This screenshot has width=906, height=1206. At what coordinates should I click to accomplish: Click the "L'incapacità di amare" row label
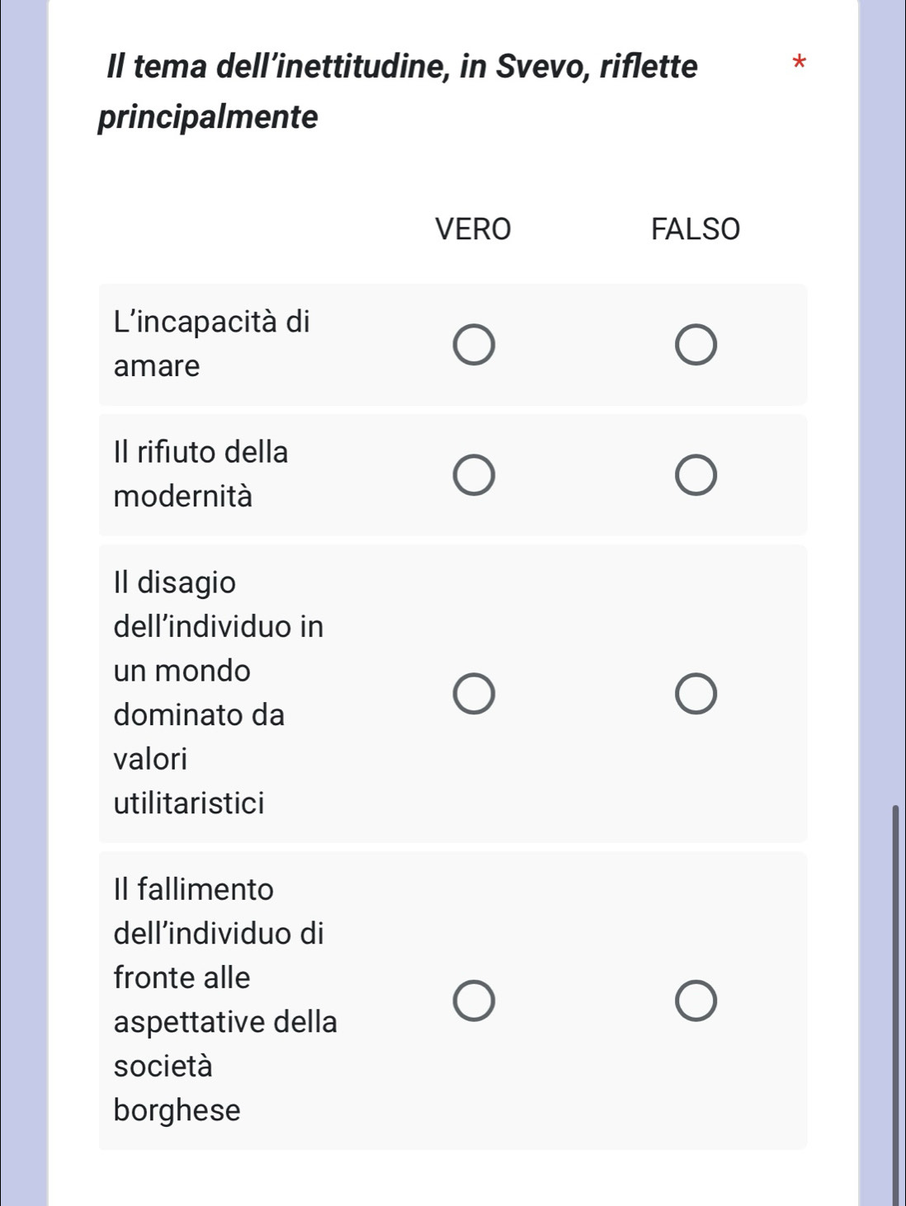(x=211, y=343)
